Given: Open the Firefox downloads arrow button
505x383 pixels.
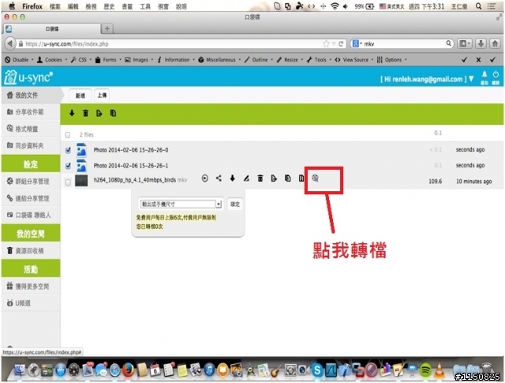Looking at the screenshot, I should click(x=481, y=43).
